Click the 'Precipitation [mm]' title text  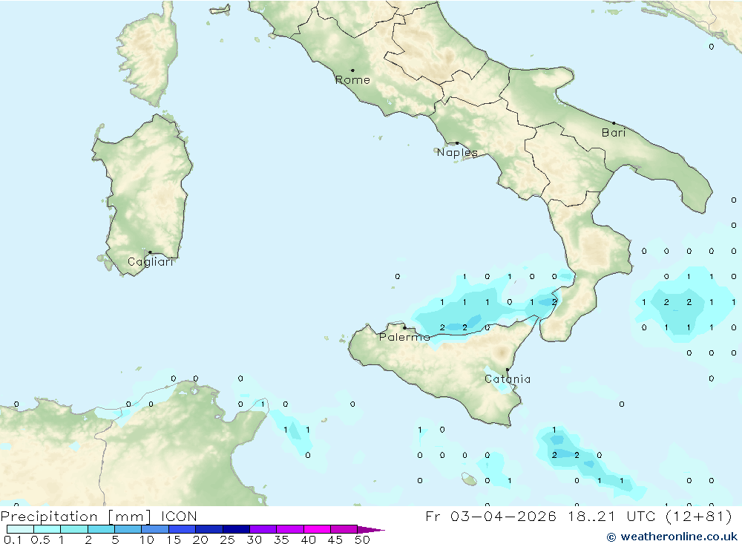tap(76, 517)
